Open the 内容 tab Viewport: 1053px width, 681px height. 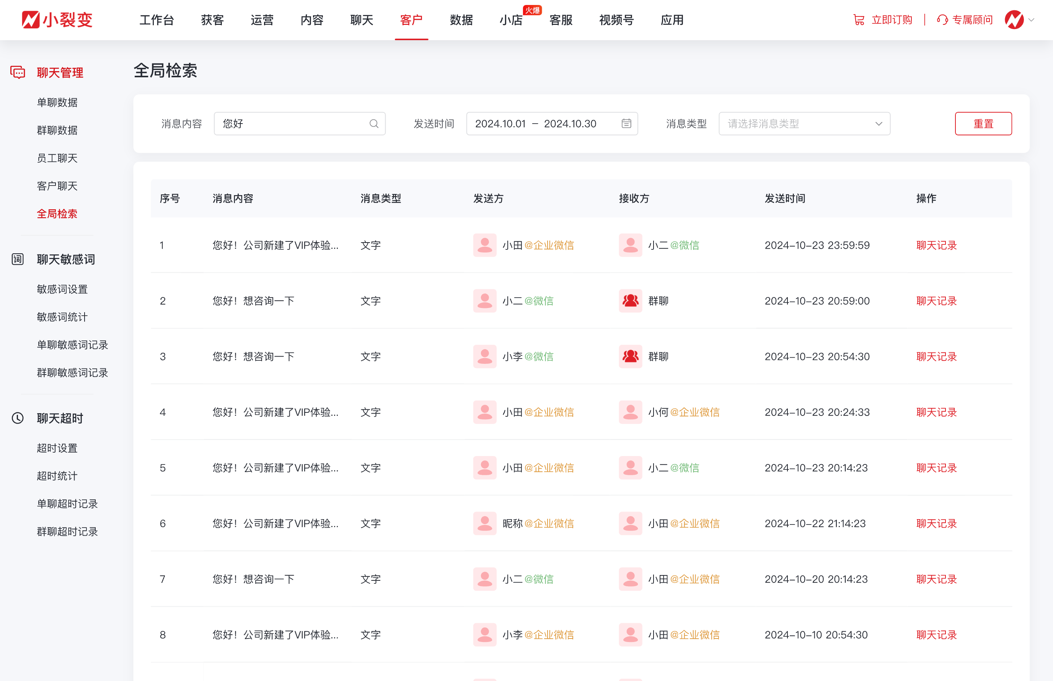312,20
